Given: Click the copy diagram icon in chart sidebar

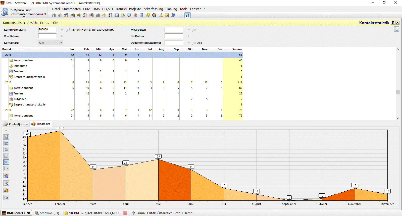Looking at the screenshot, I should [6, 198].
